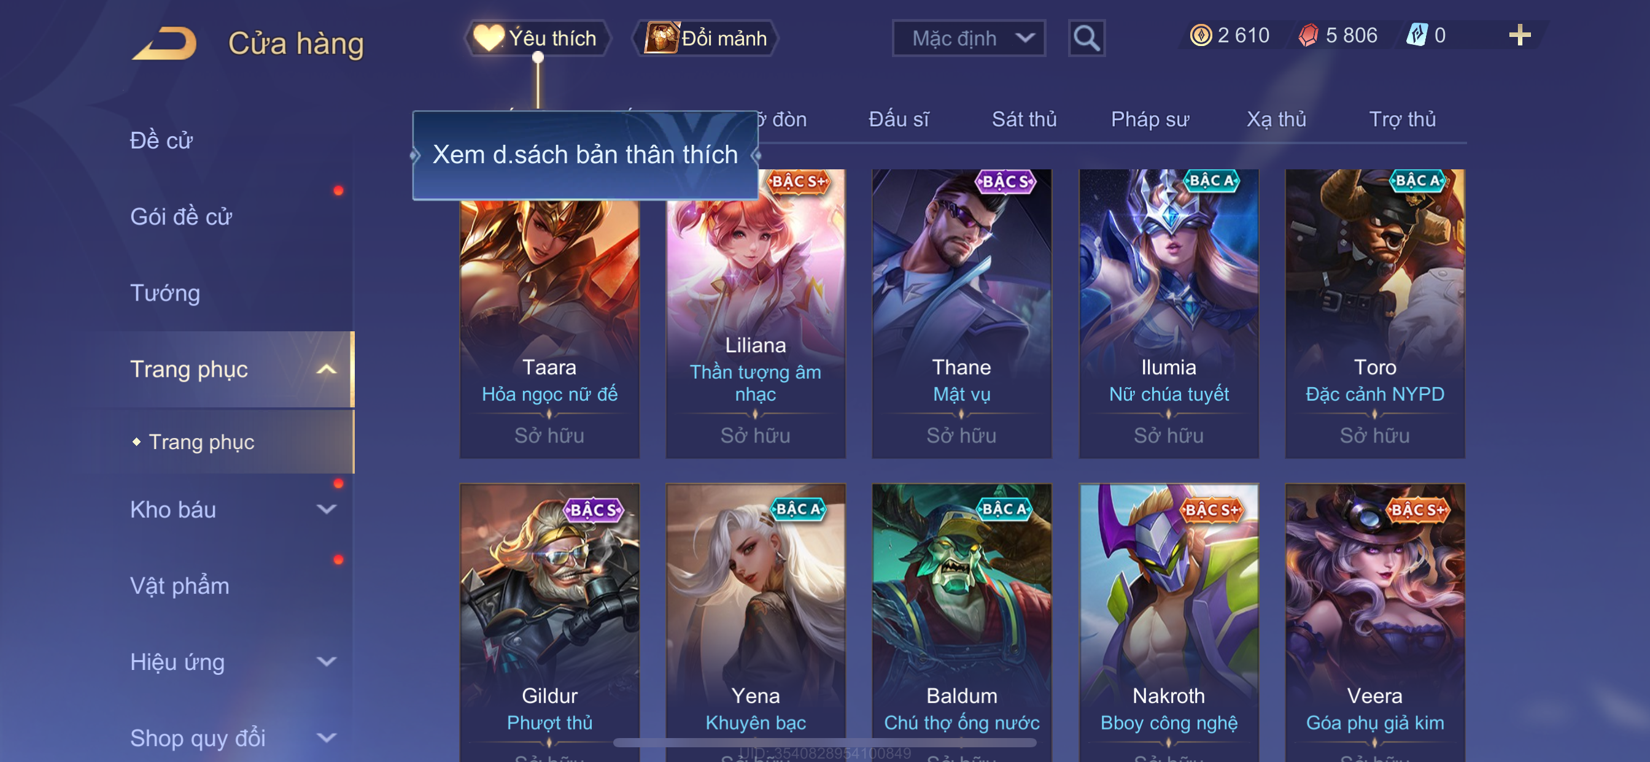Click the Đổi mảnh chest icon
The width and height of the screenshot is (1650, 762).
pyautogui.click(x=662, y=38)
